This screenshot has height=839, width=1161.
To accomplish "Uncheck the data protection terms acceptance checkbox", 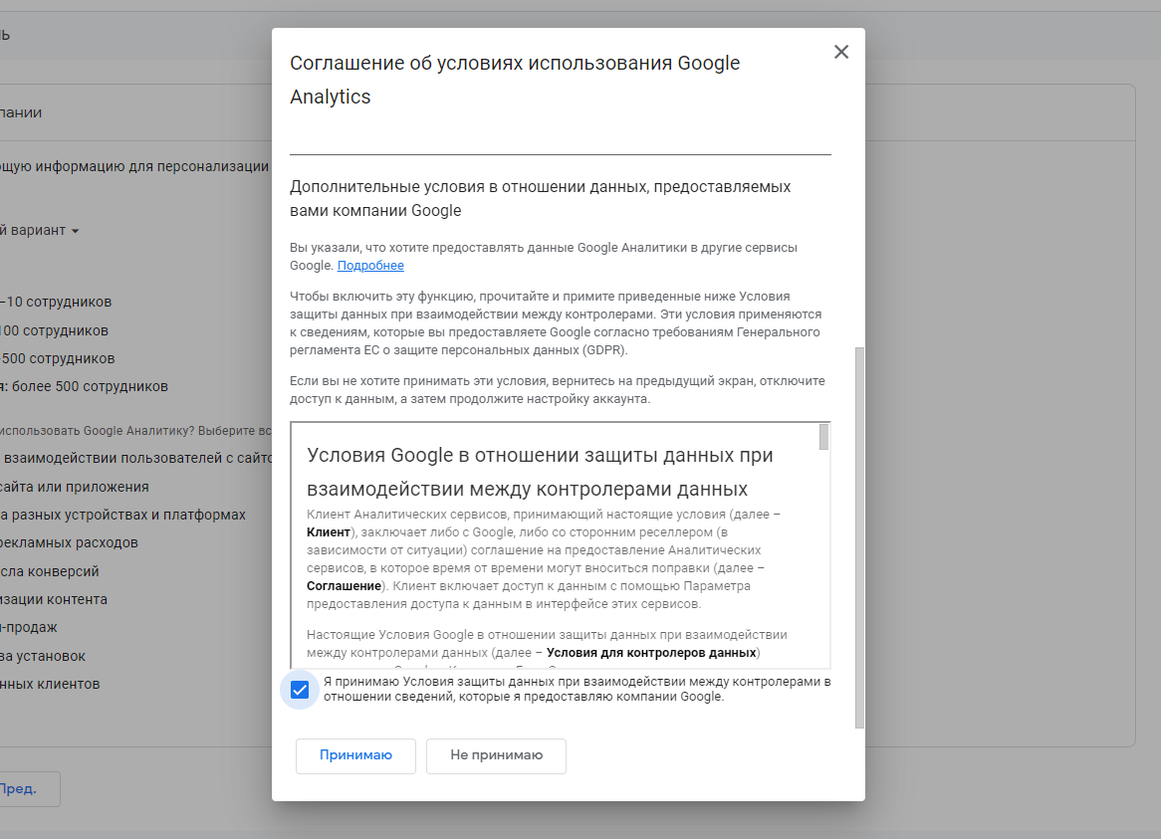I will tap(300, 690).
